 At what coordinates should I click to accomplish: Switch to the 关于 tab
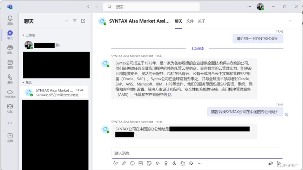(202, 21)
